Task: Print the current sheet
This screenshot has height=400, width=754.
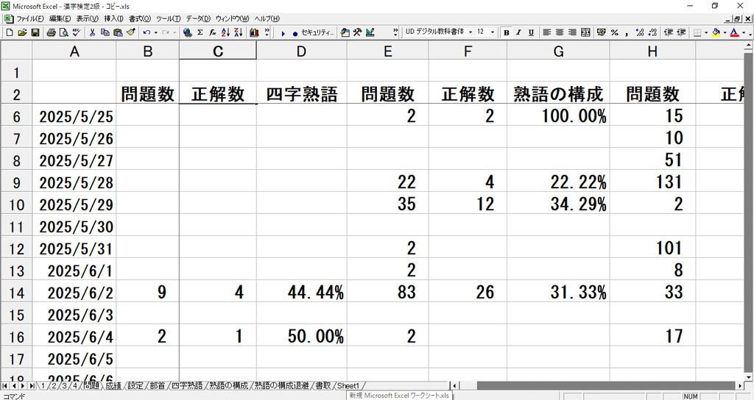Action: tap(51, 32)
